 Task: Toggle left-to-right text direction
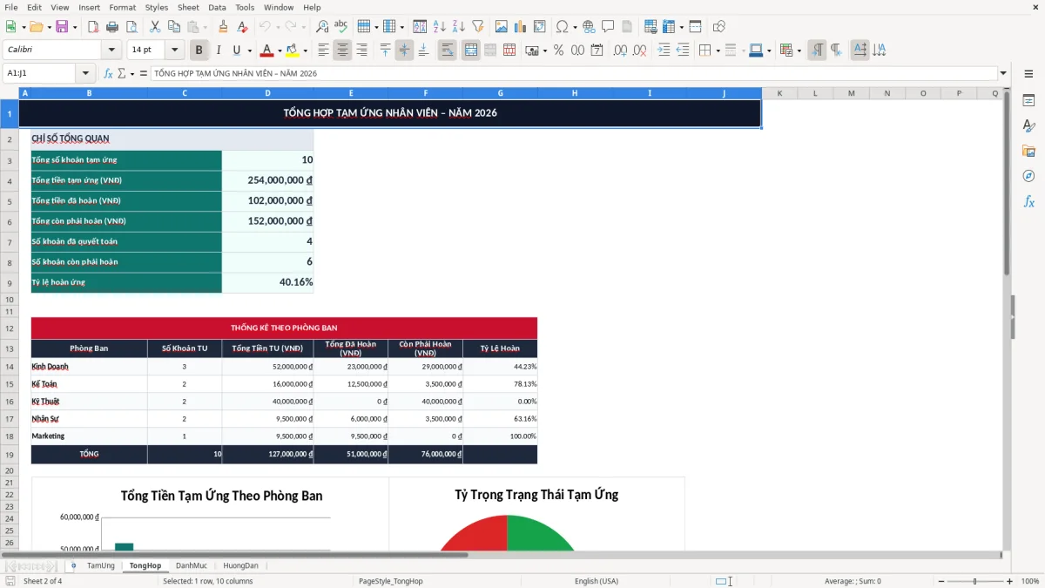pos(816,51)
